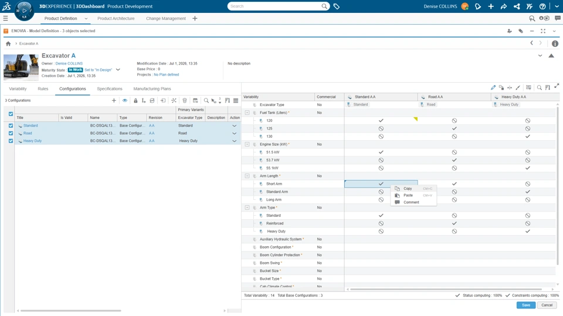Image resolution: width=563 pixels, height=316 pixels.
Task: Click the import arrow-into-box icon in configurations toolbar
Action: pyautogui.click(x=163, y=101)
